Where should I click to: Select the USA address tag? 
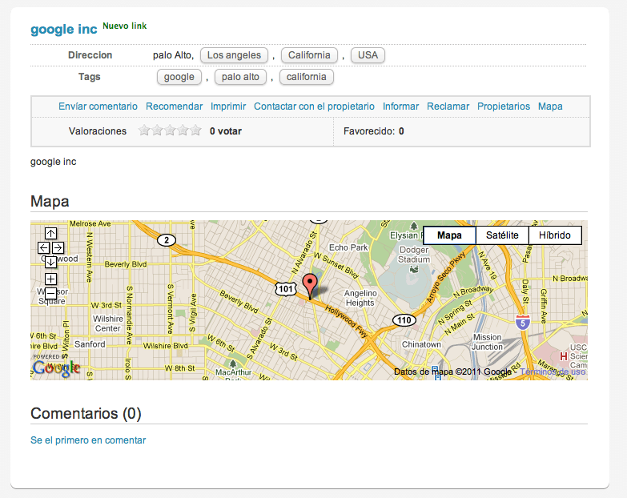368,55
